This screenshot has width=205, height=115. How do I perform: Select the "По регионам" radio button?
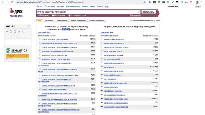tap(53, 15)
